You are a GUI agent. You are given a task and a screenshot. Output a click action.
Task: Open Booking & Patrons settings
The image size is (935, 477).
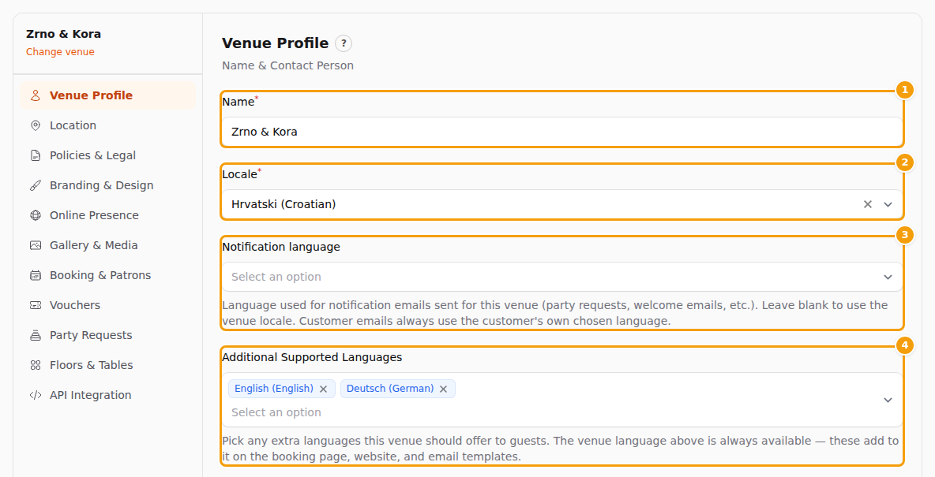click(x=108, y=275)
